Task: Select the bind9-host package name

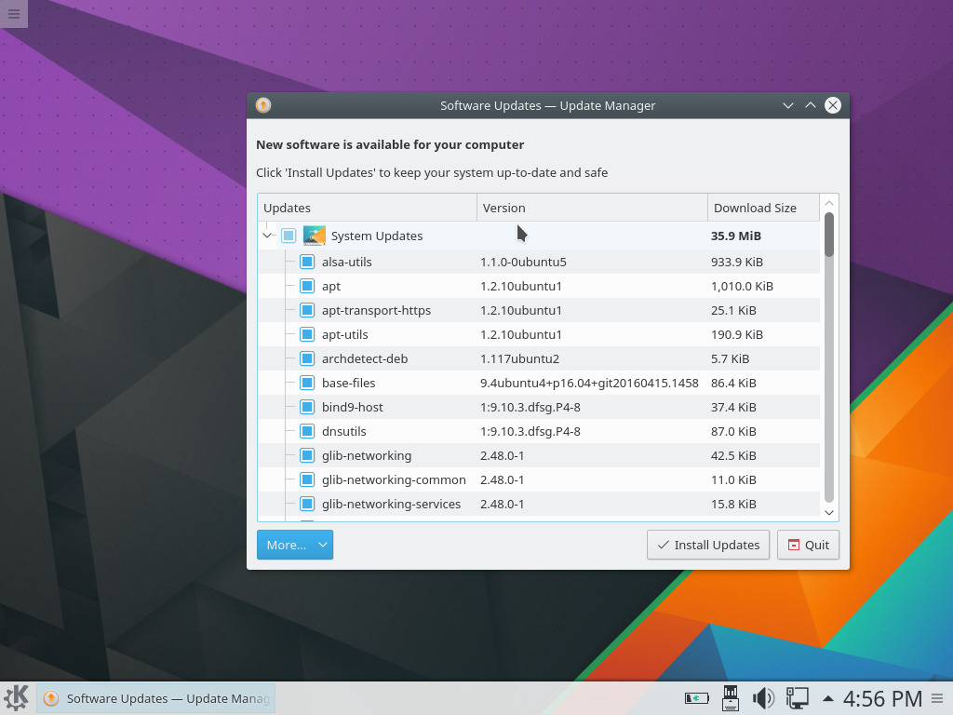Action: click(353, 408)
